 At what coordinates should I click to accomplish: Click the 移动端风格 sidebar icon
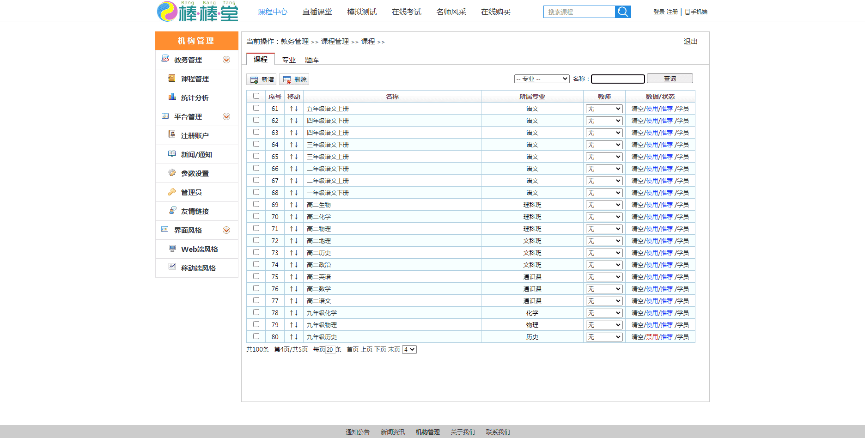pyautogui.click(x=172, y=267)
